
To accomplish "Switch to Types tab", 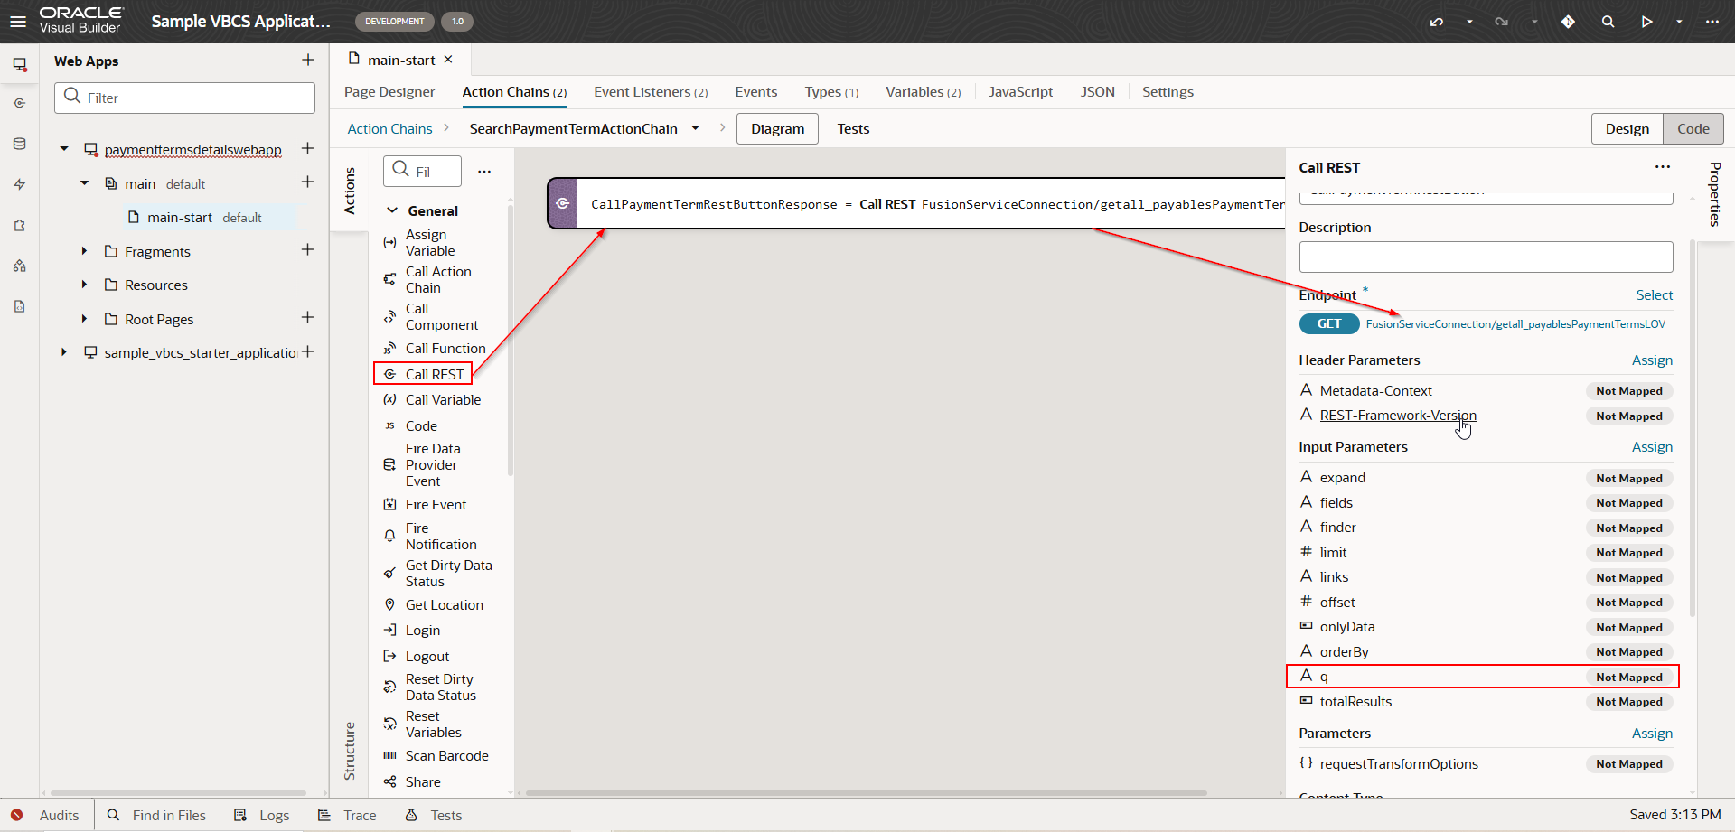I will (831, 92).
